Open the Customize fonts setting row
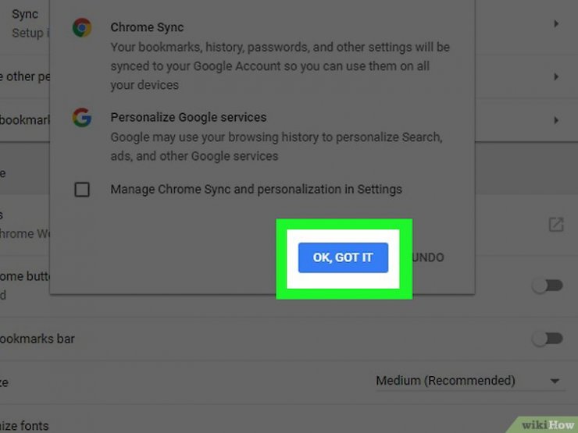Image resolution: width=578 pixels, height=433 pixels. click(x=24, y=426)
